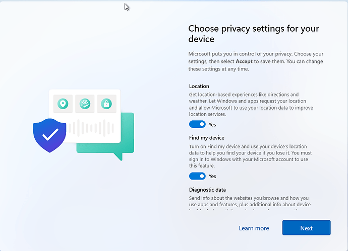Open the Learn more link
348x251 pixels.
point(254,228)
